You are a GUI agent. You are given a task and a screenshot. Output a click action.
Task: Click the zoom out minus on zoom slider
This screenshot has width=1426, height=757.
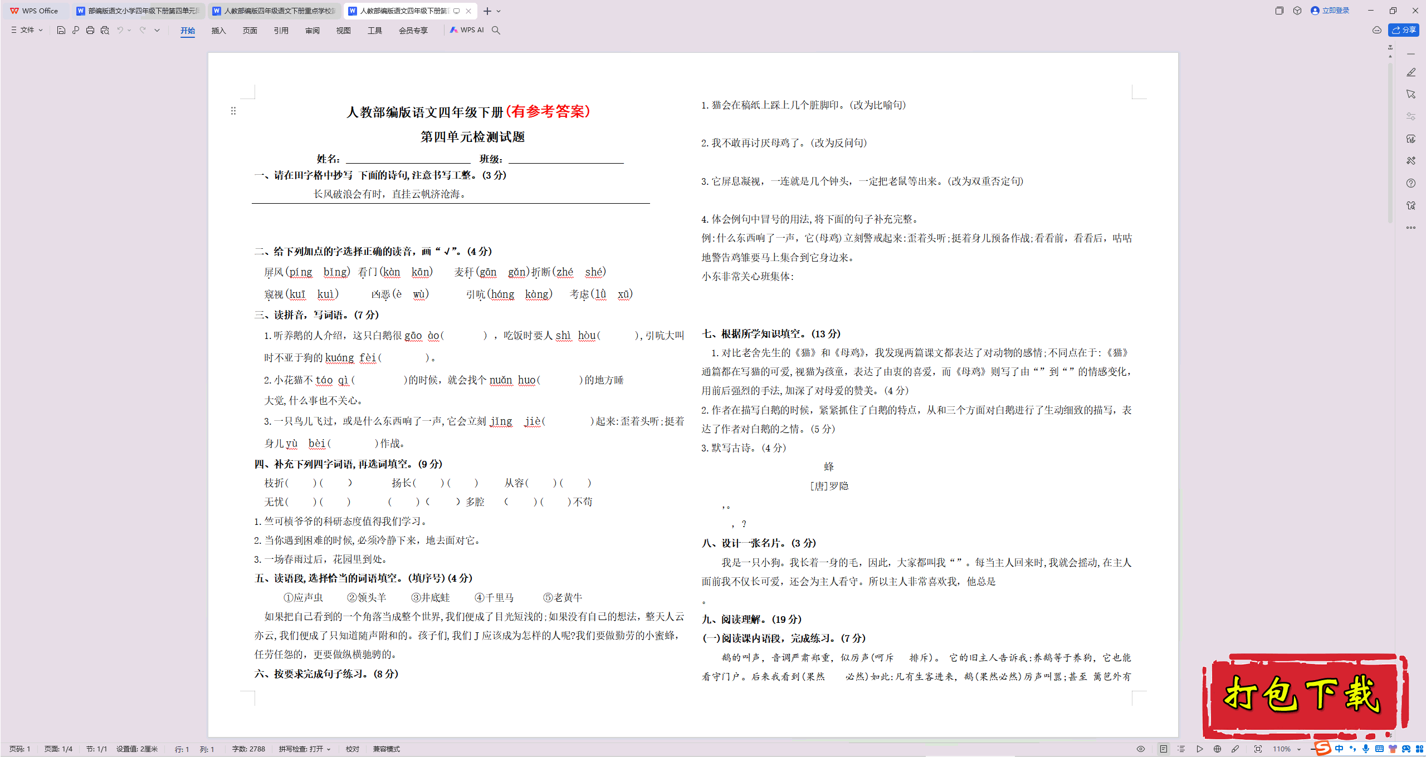click(x=1312, y=749)
